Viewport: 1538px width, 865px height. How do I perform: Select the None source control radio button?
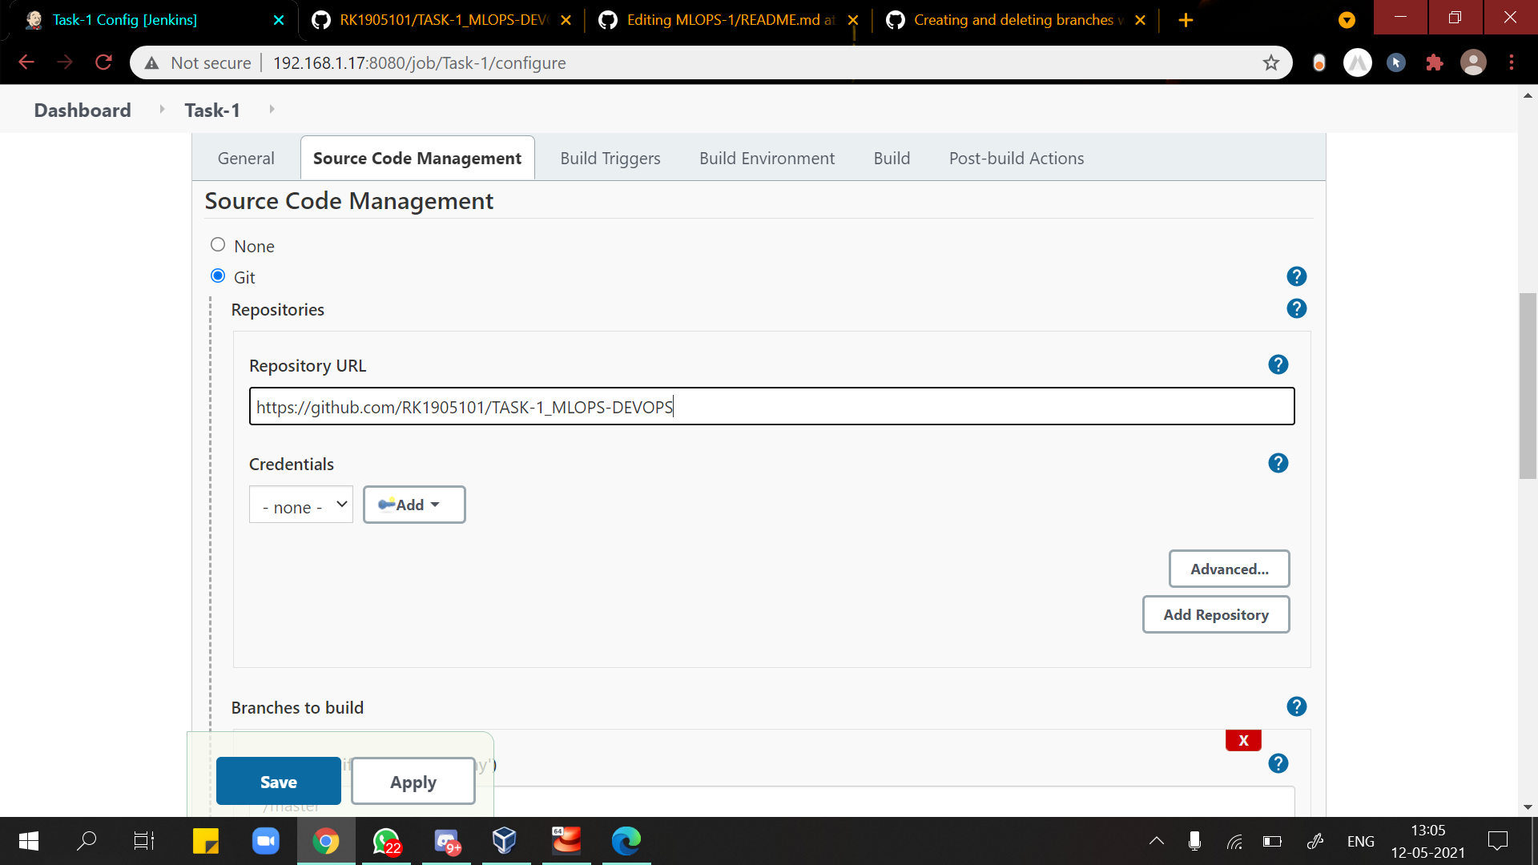pyautogui.click(x=217, y=244)
